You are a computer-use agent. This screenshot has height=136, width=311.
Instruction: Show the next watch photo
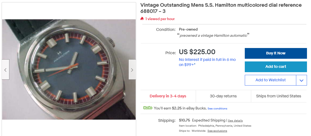tap(132, 69)
